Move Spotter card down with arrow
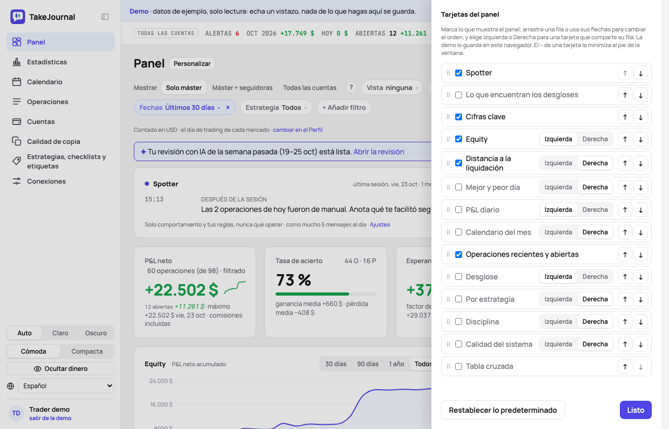This screenshot has height=429, width=669. click(640, 73)
